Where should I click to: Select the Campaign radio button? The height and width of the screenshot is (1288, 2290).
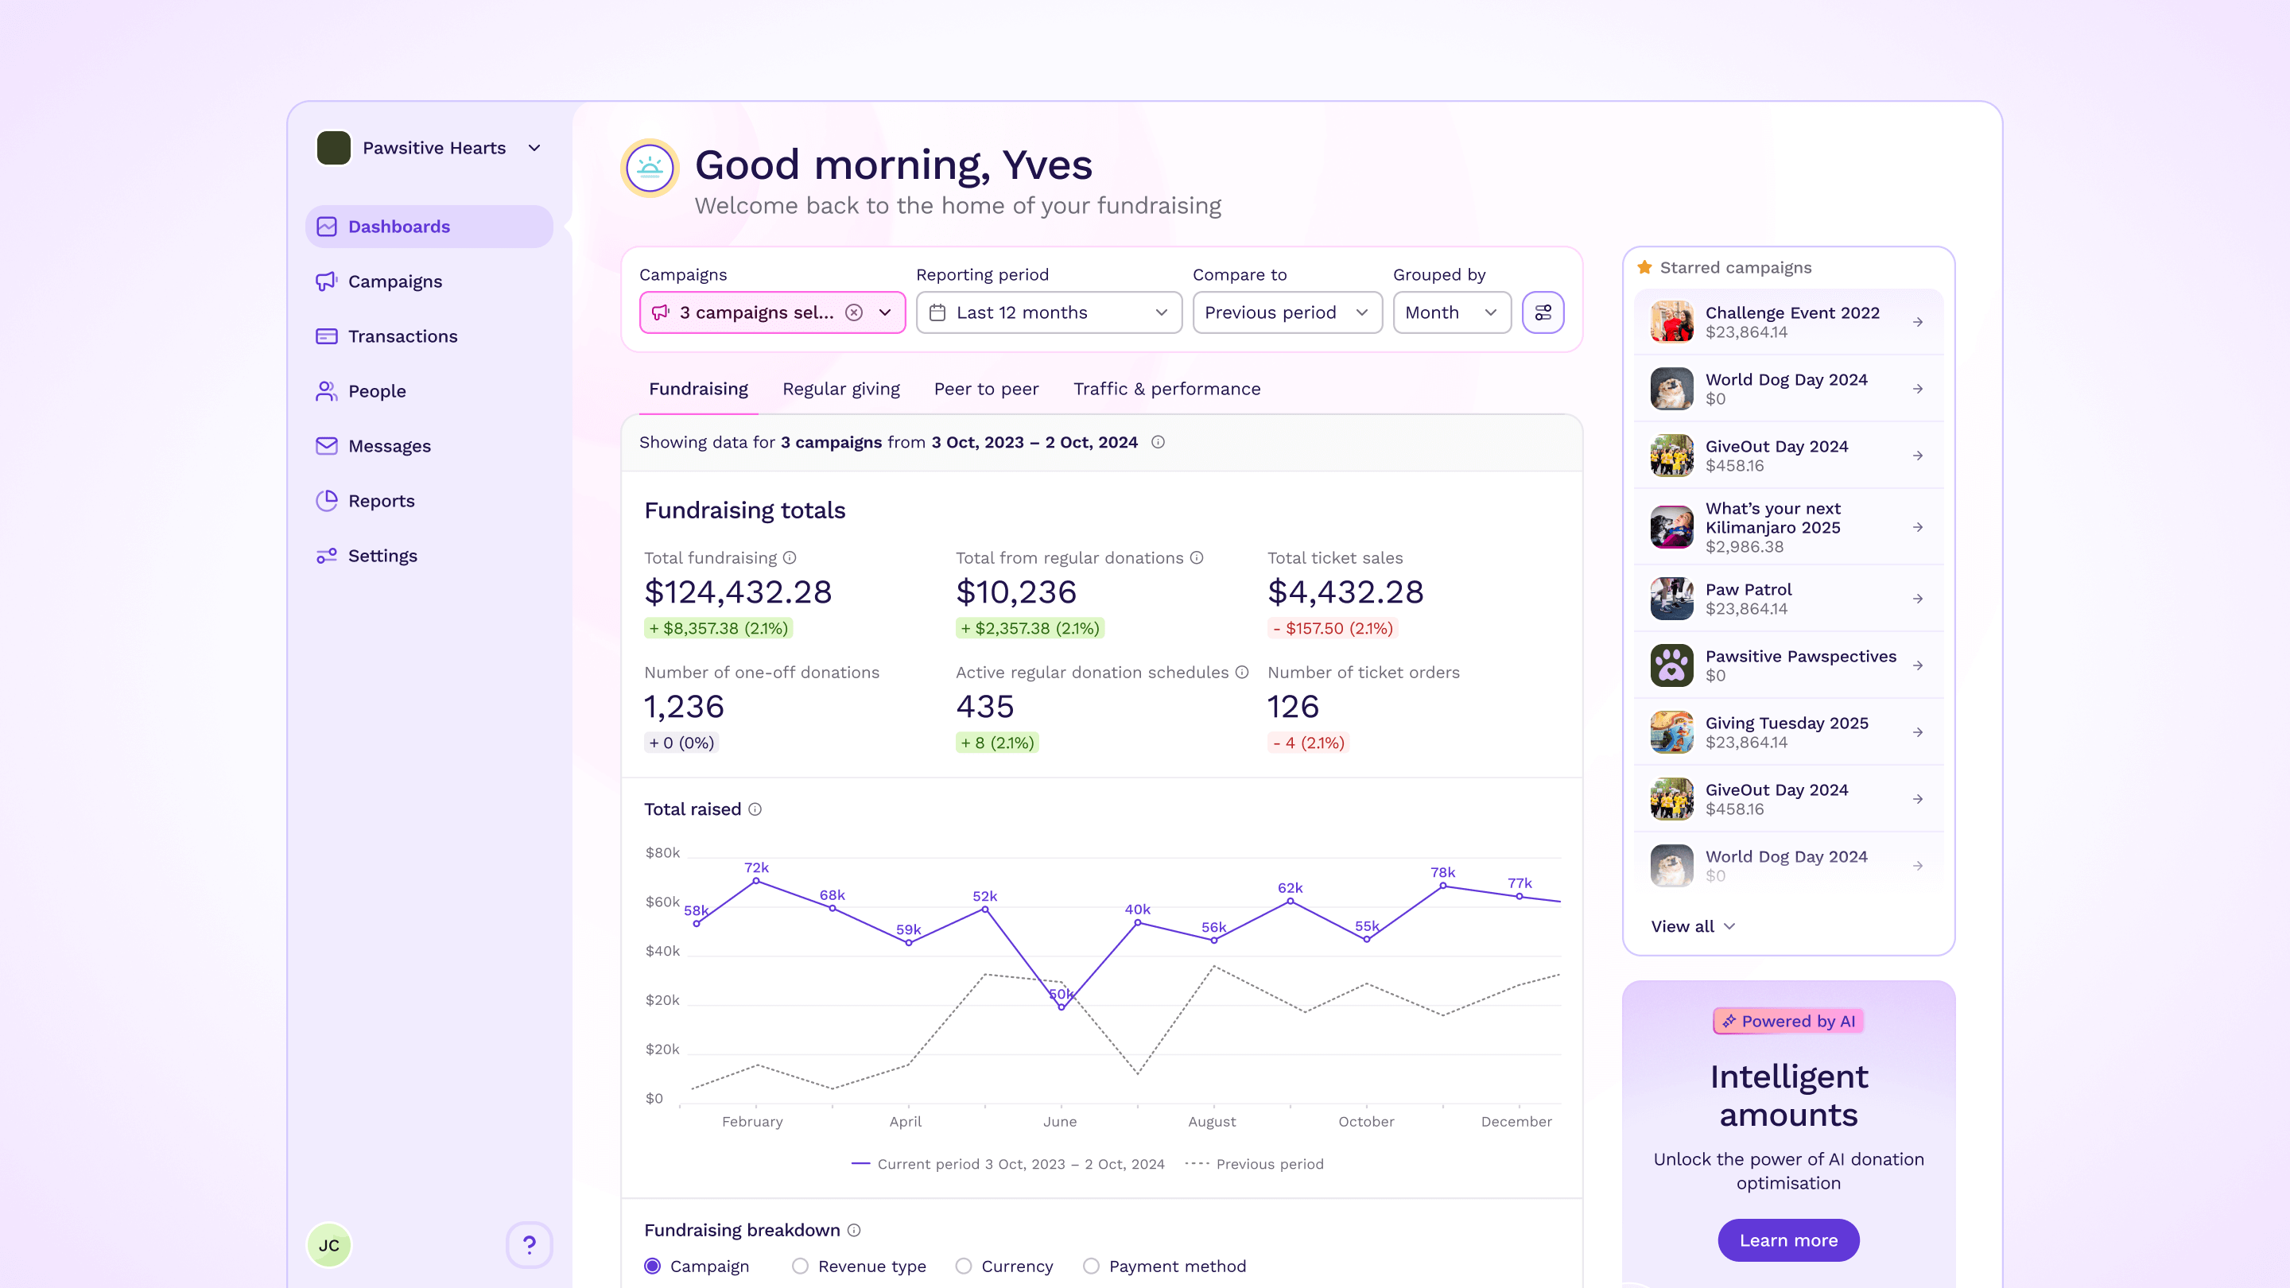(653, 1267)
